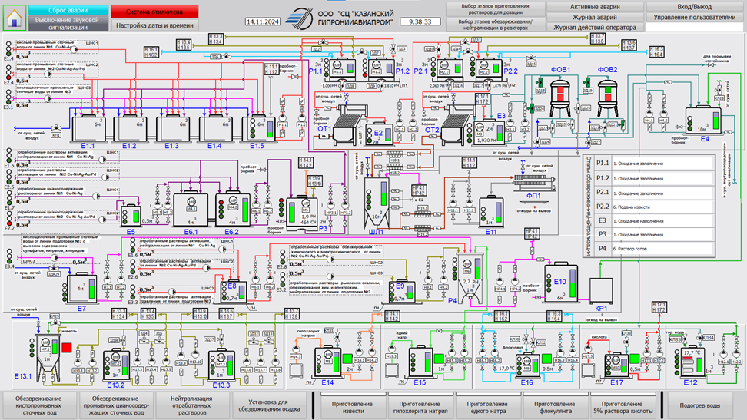Click the Р4 status '6. Раствор готов'
This screenshot has width=747, height=420.
[662, 249]
